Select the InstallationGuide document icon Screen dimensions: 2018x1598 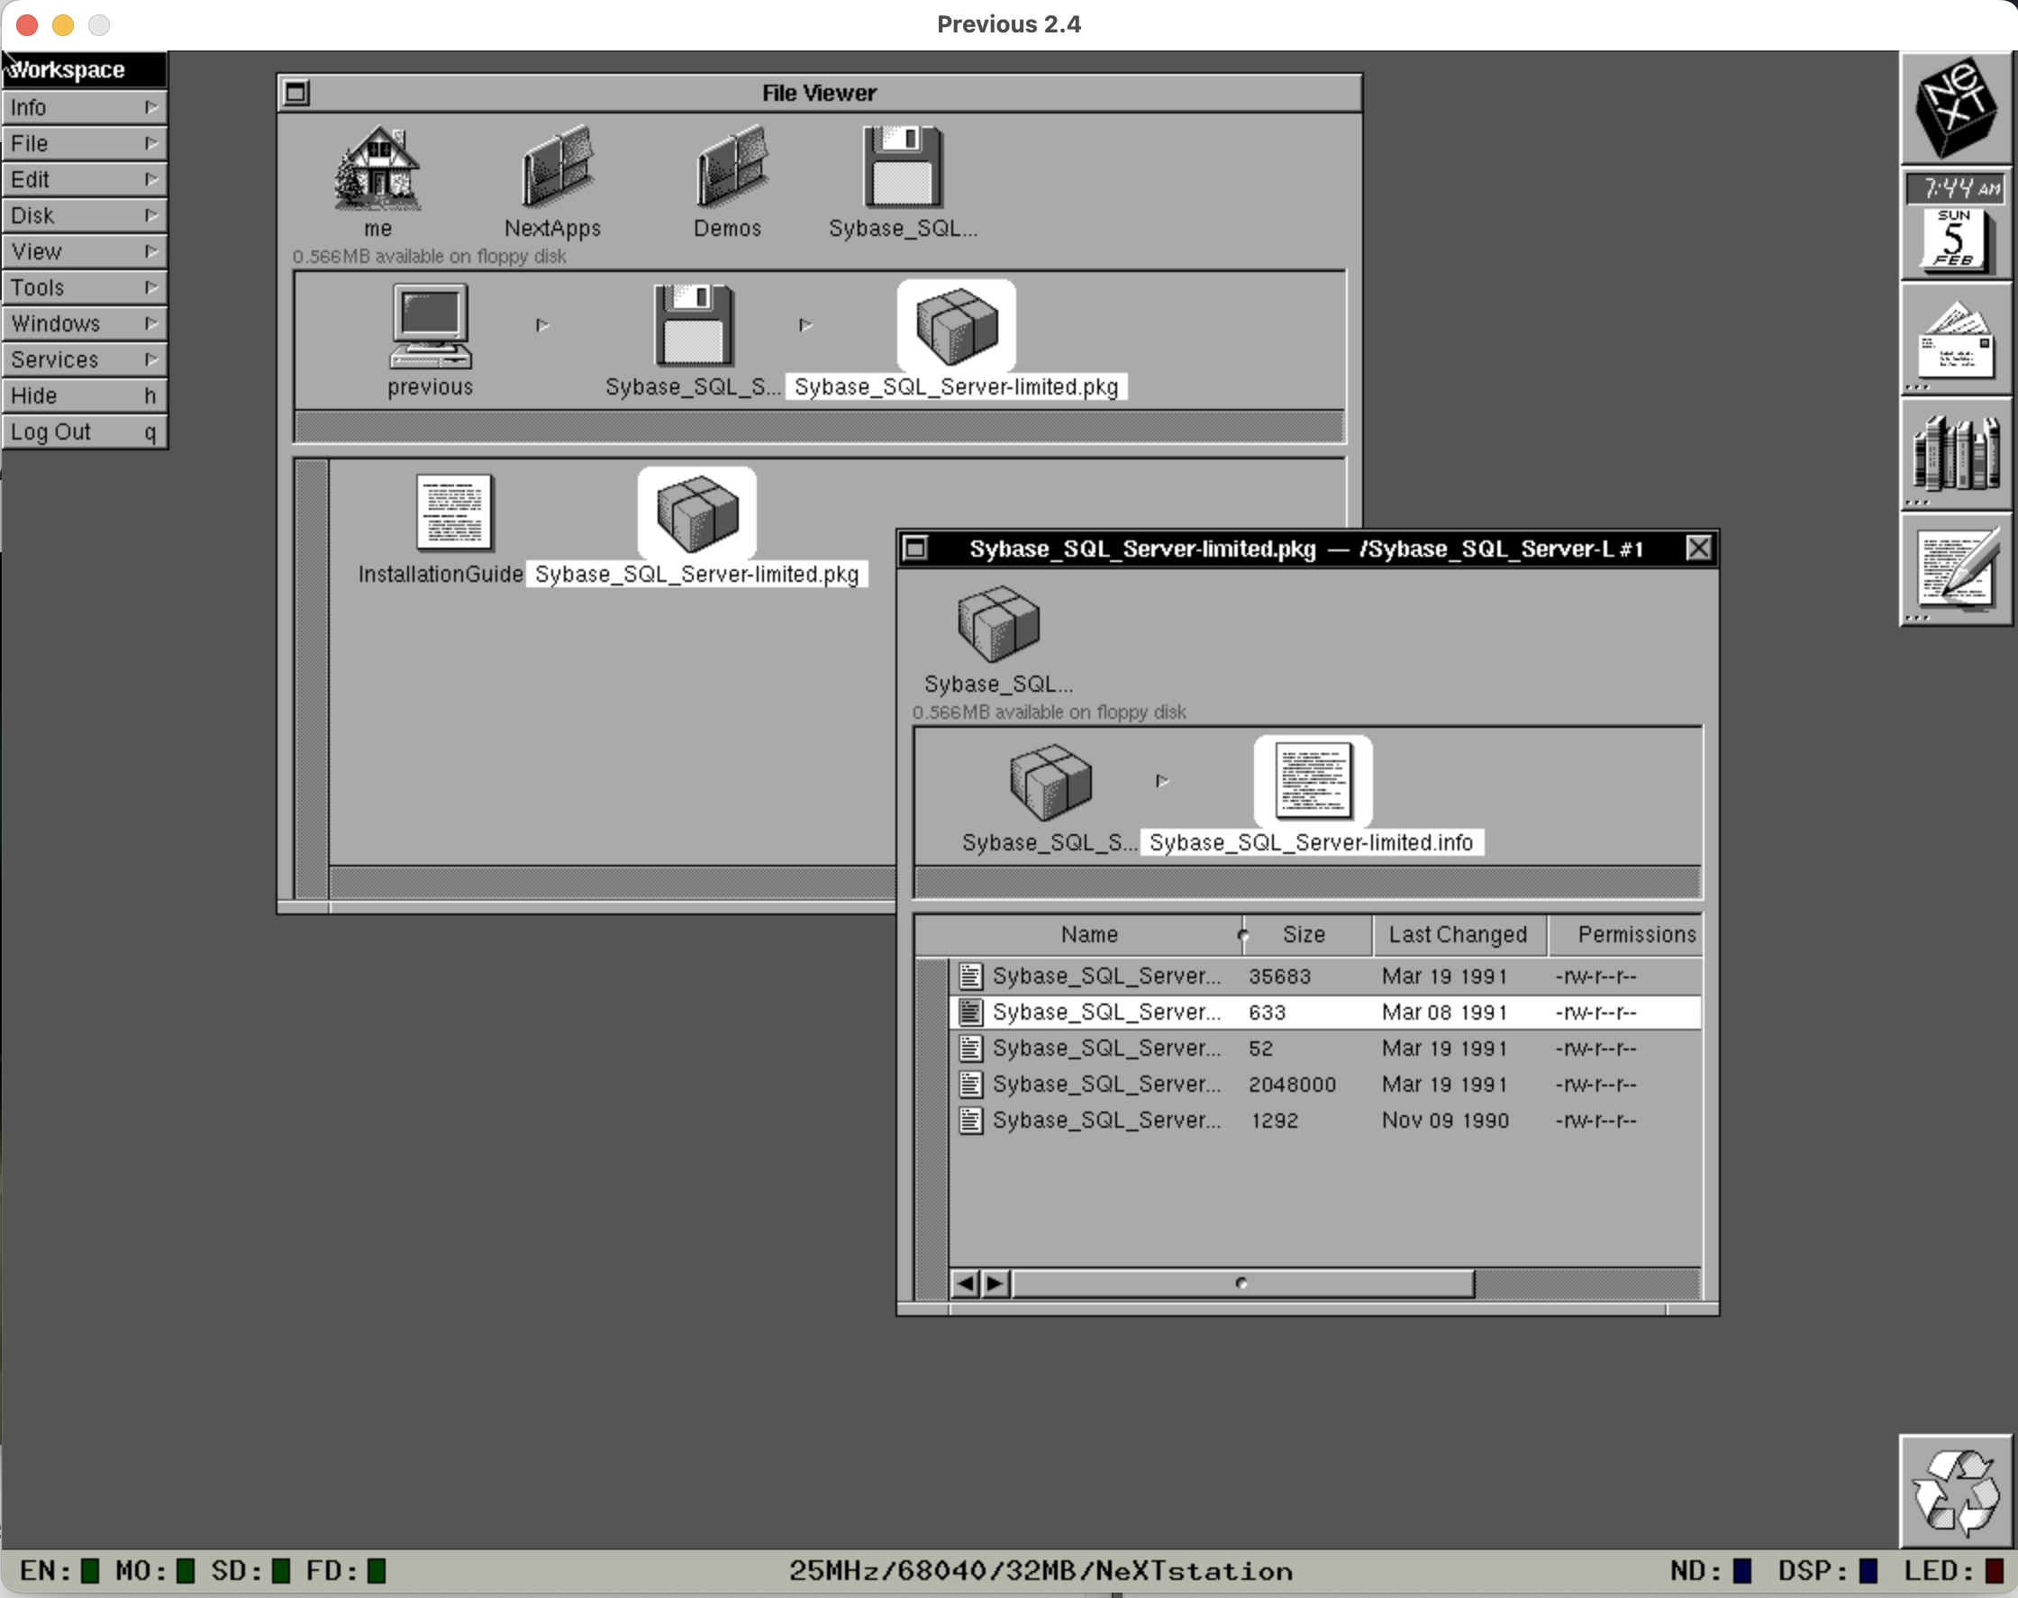click(x=454, y=513)
